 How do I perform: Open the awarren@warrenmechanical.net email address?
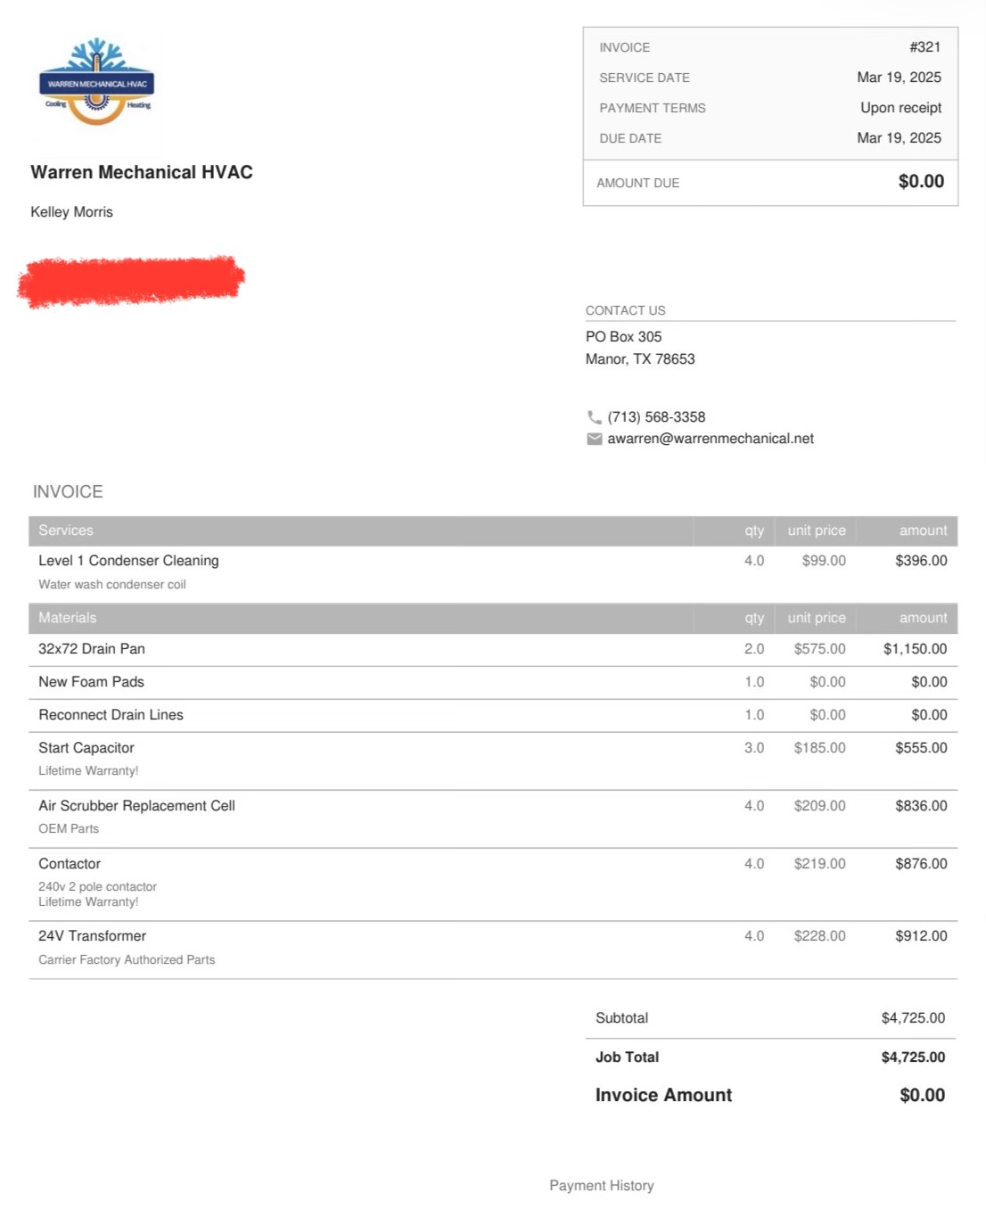711,439
